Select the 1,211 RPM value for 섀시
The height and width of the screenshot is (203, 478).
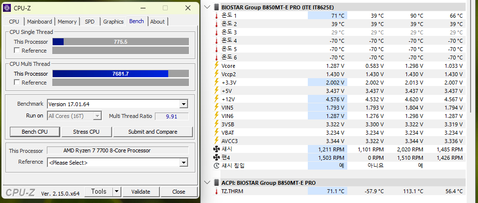(x=331, y=149)
